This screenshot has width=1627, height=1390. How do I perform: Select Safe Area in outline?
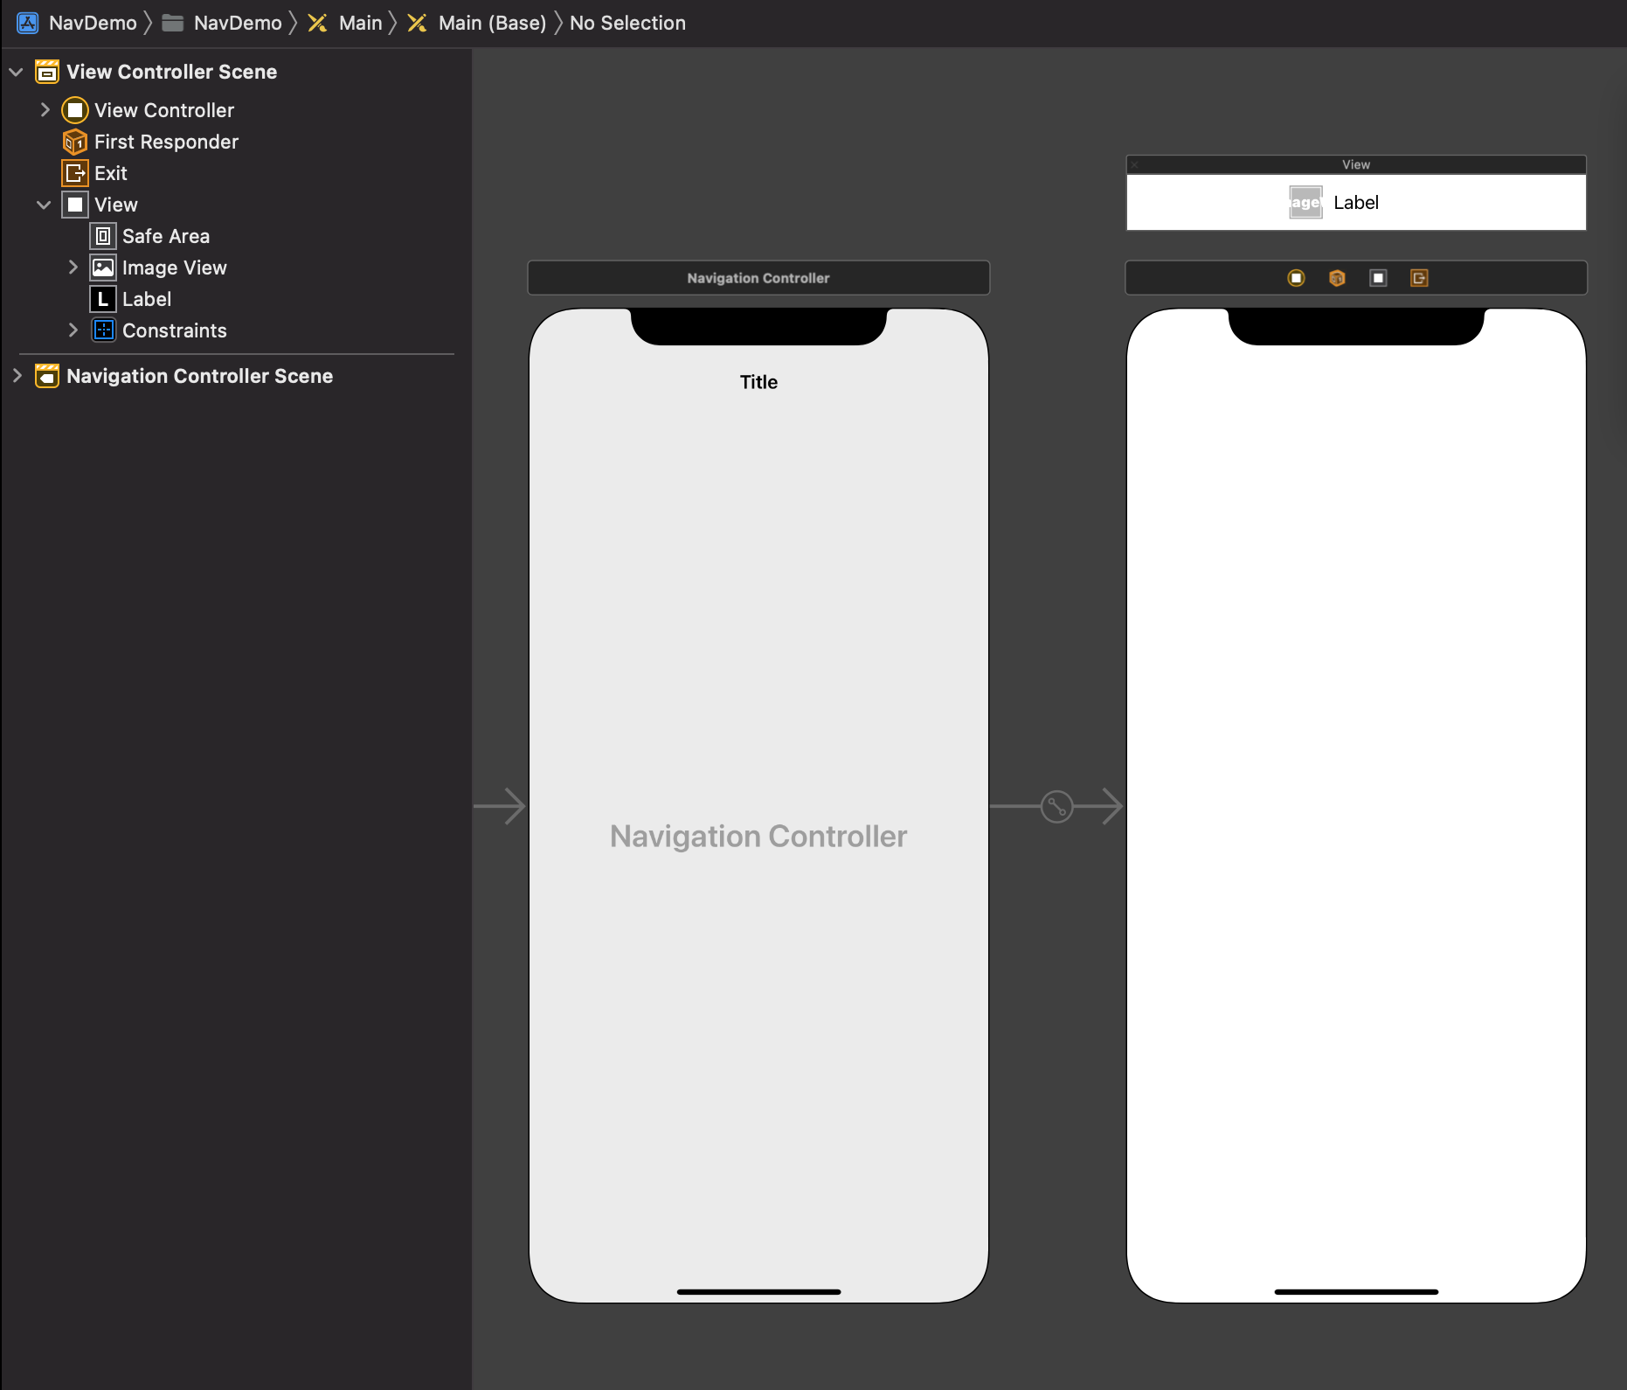[x=166, y=236]
